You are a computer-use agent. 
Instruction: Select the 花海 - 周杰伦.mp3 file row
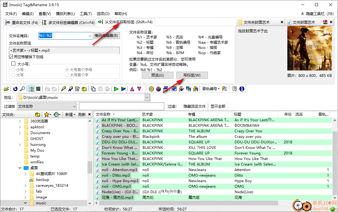point(213,198)
